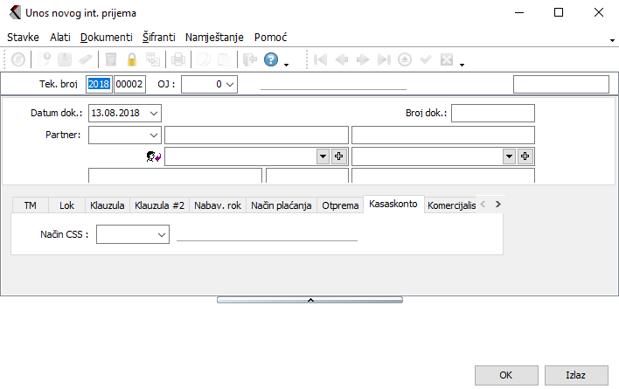This screenshot has height=389, width=619.
Task: Click into the Broj dok. input field
Action: (x=492, y=113)
